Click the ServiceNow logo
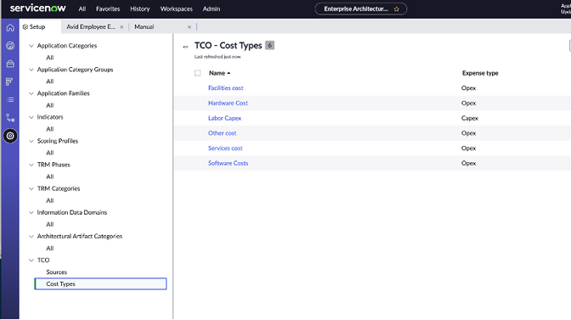Screen dimensions: 571x320 pyautogui.click(x=38, y=8)
